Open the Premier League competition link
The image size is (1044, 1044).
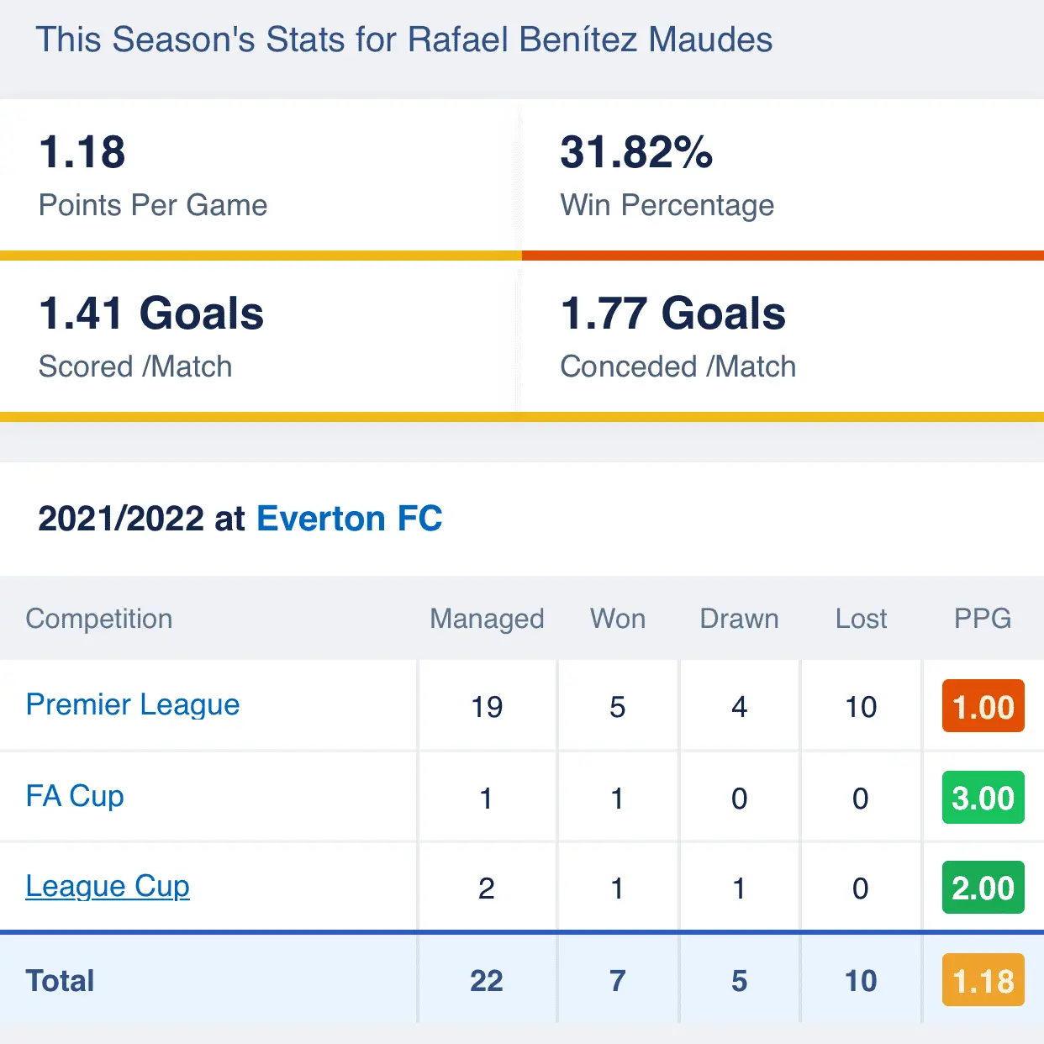133,704
